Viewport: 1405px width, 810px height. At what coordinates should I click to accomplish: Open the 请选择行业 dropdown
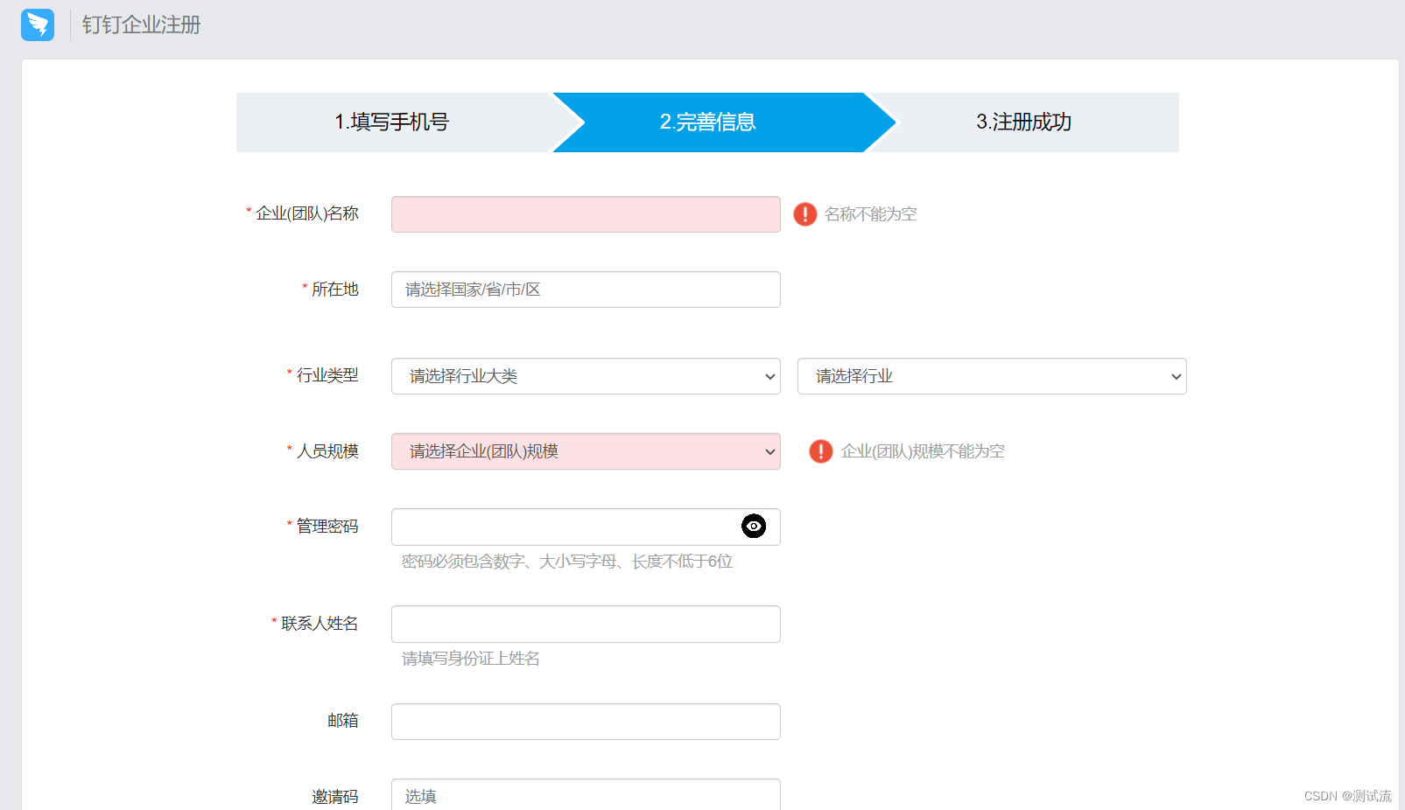point(992,376)
